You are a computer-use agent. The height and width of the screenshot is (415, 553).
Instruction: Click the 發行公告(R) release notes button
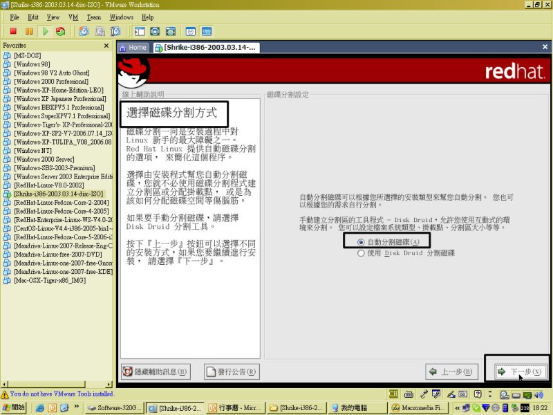232,371
